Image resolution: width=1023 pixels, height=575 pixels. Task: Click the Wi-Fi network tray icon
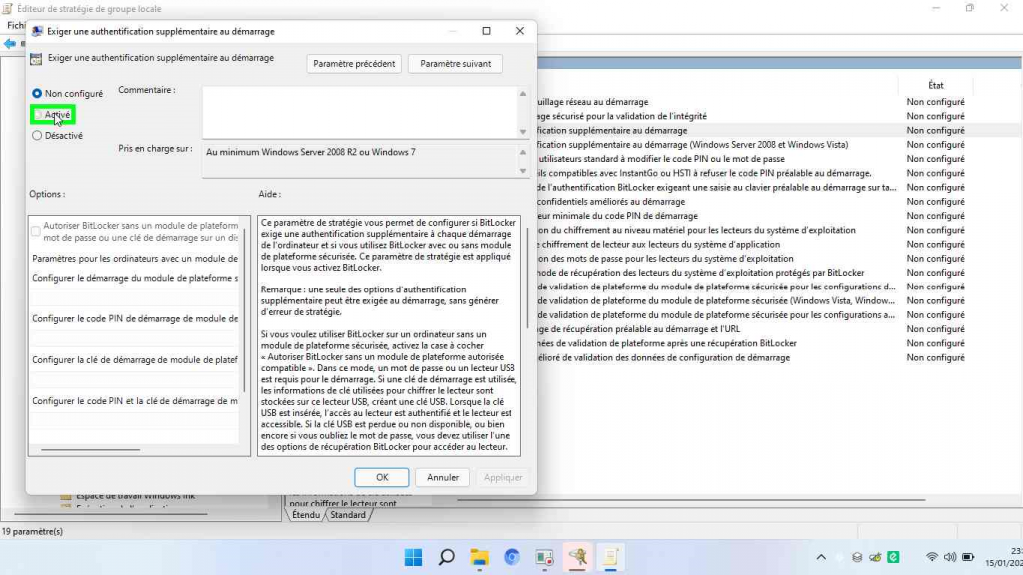932,557
